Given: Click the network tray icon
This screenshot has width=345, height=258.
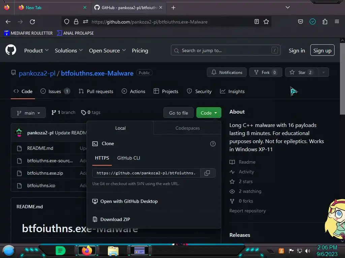Looking at the screenshot, I should (300, 251).
